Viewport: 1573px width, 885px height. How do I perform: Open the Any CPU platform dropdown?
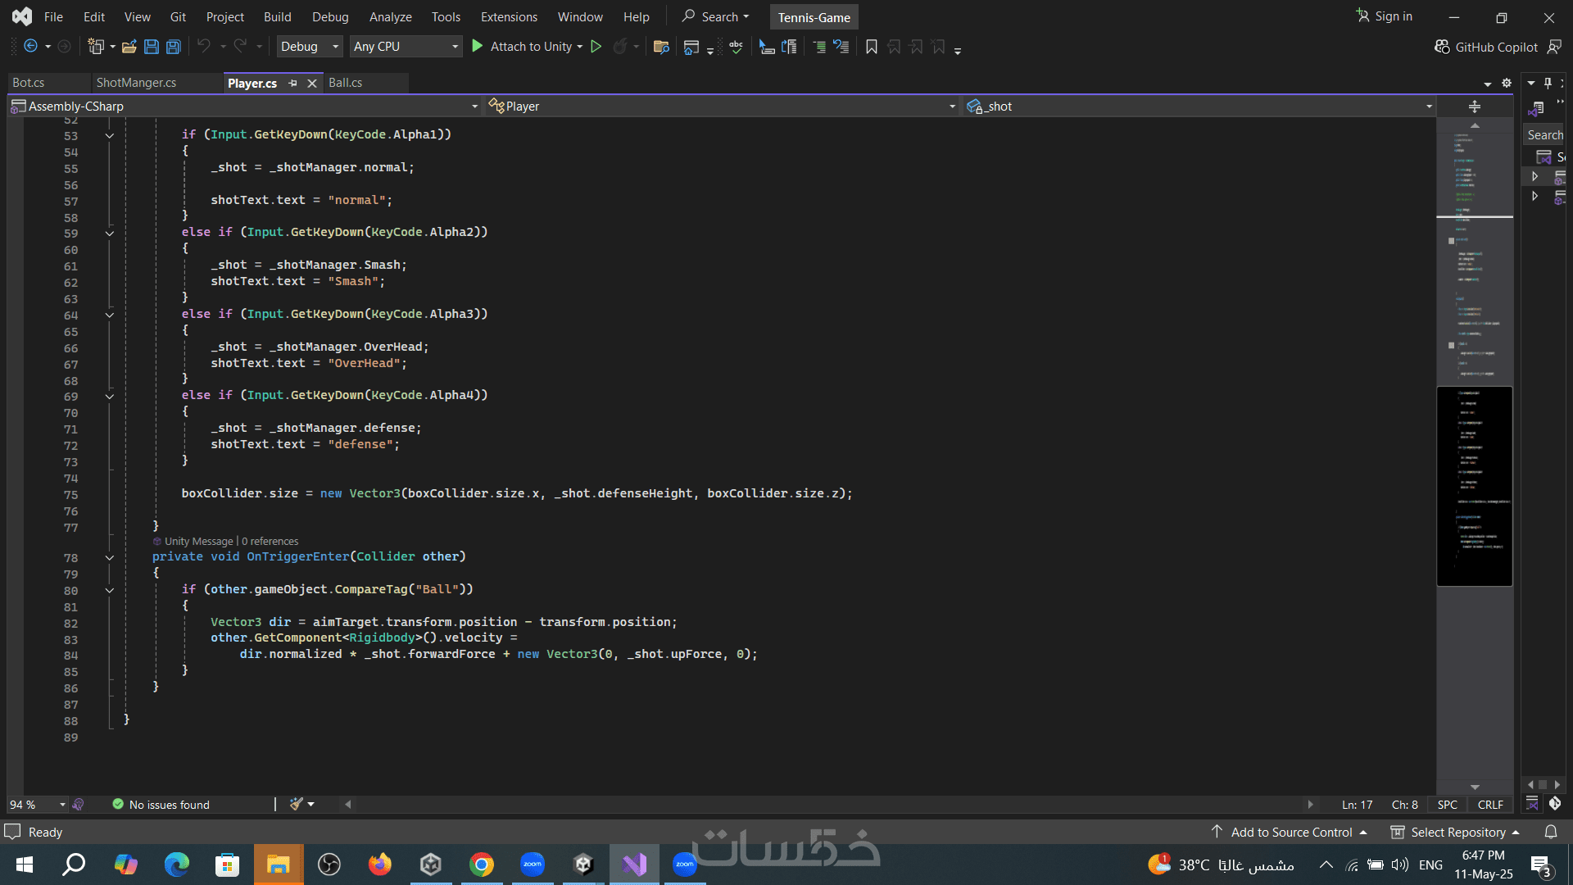click(x=406, y=47)
